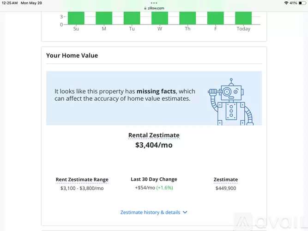Tap the clock in status bar
The image size is (308, 231).
click(x=10, y=3)
